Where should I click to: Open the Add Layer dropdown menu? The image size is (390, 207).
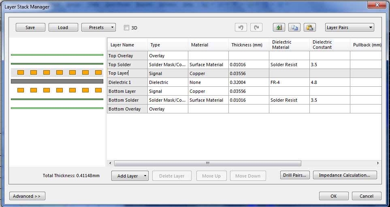pos(145,176)
